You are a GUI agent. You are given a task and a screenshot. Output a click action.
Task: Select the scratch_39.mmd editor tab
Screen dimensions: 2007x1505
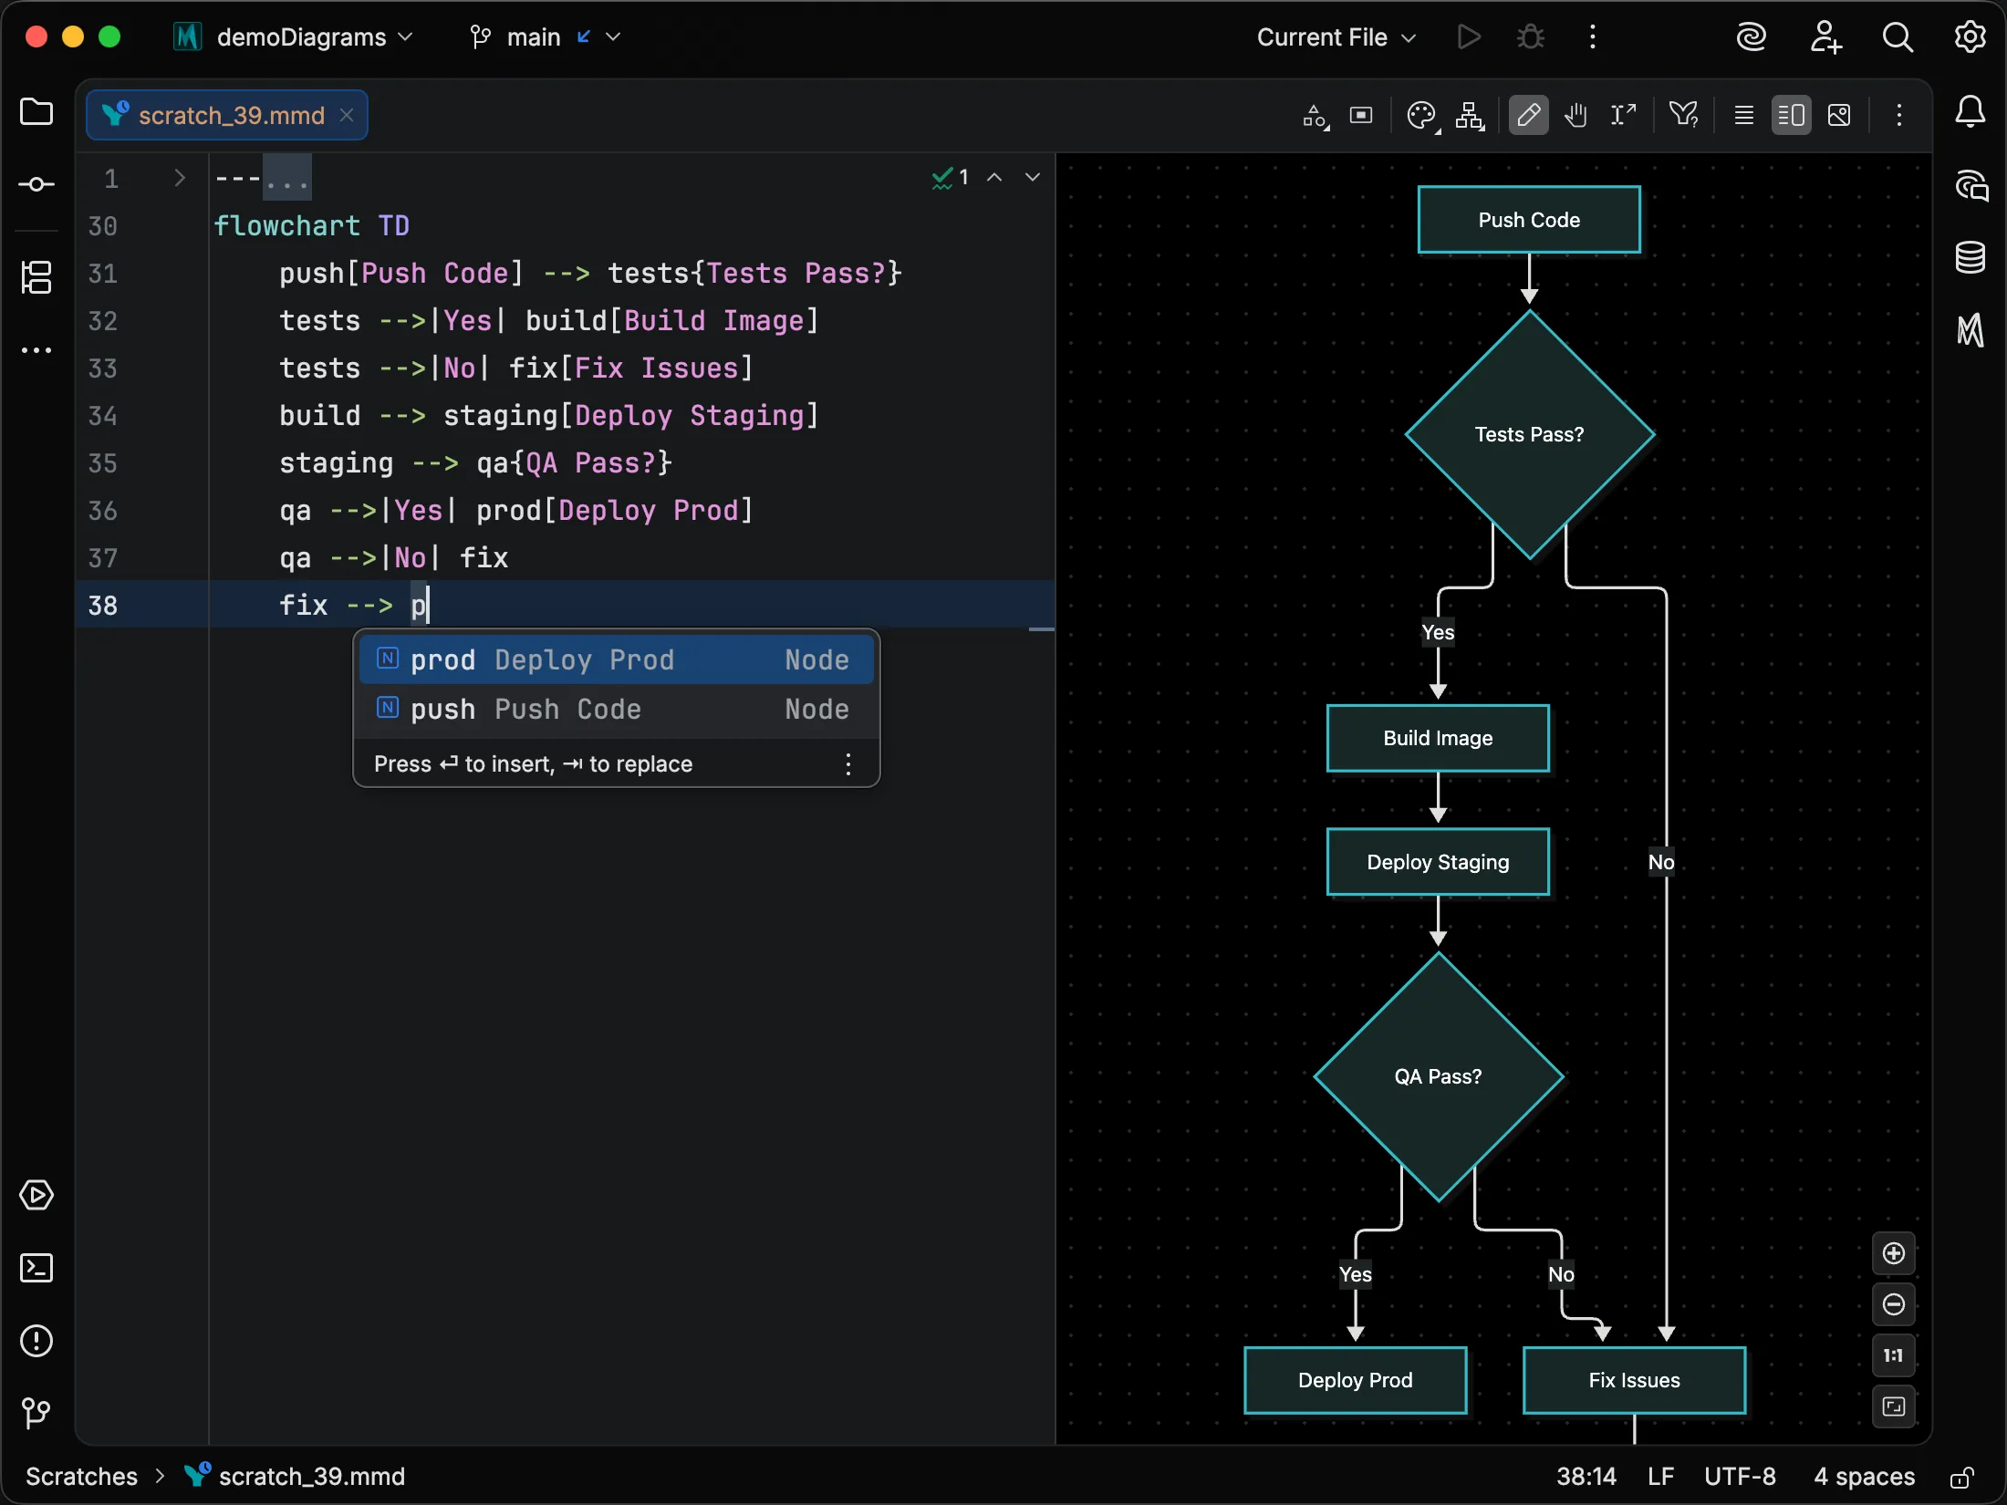coord(227,116)
